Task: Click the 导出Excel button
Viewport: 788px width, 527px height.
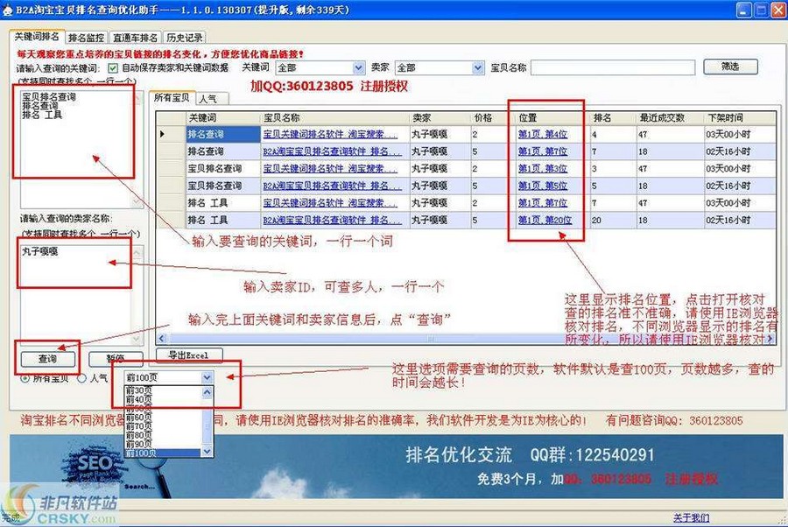Action: 189,355
